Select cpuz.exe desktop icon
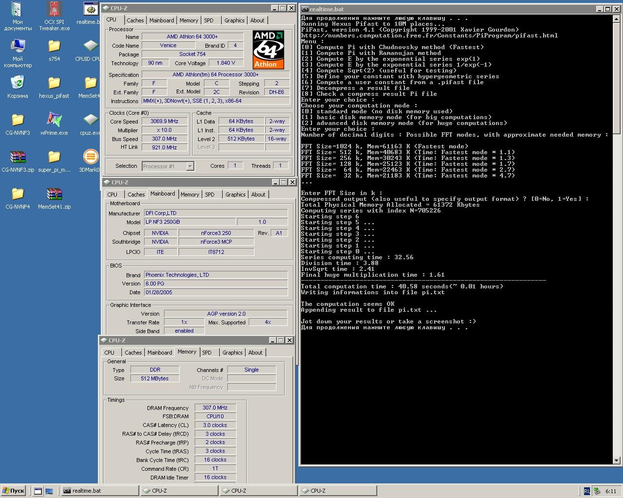 pos(89,124)
